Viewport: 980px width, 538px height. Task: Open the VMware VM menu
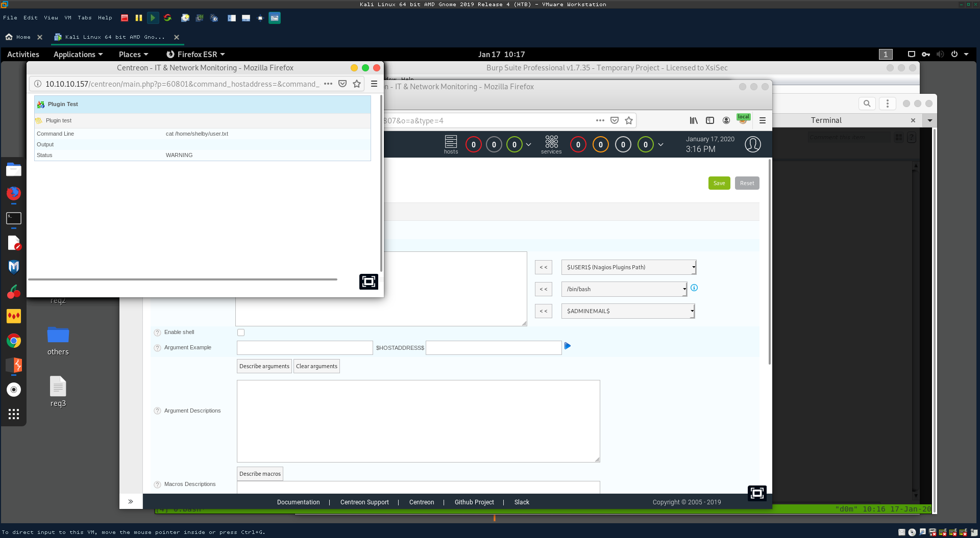coord(68,18)
